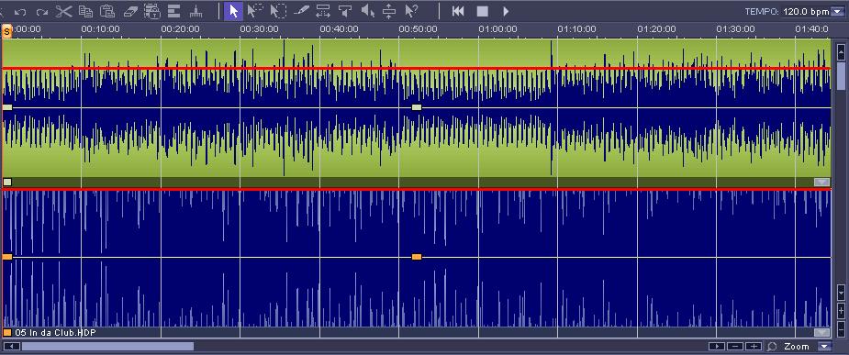Activate the context help arrow-question icon
Screen dimensions: 849x355
point(411,11)
